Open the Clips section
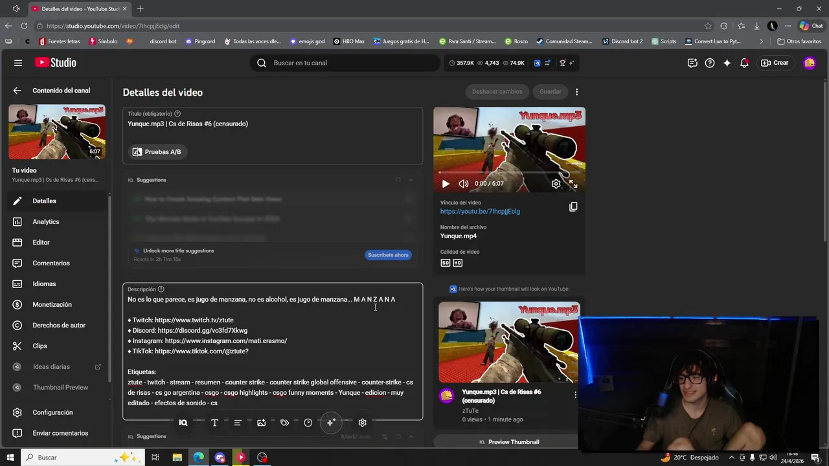Image resolution: width=829 pixels, height=466 pixels. coord(56,346)
